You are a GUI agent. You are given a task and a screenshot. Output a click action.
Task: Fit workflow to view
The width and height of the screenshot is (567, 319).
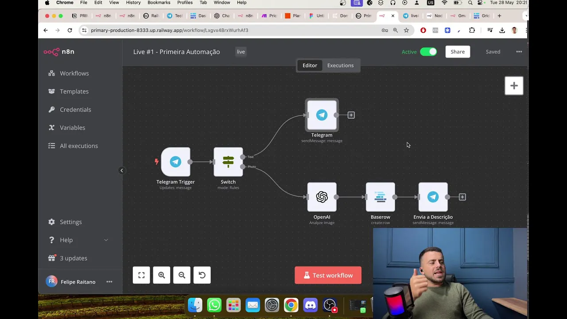tap(141, 275)
